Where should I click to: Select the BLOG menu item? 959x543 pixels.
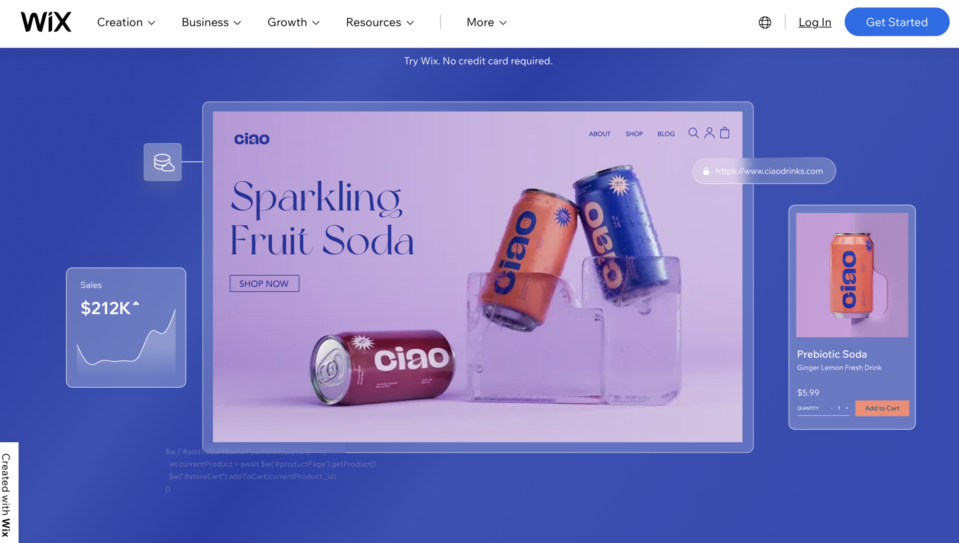[666, 134]
